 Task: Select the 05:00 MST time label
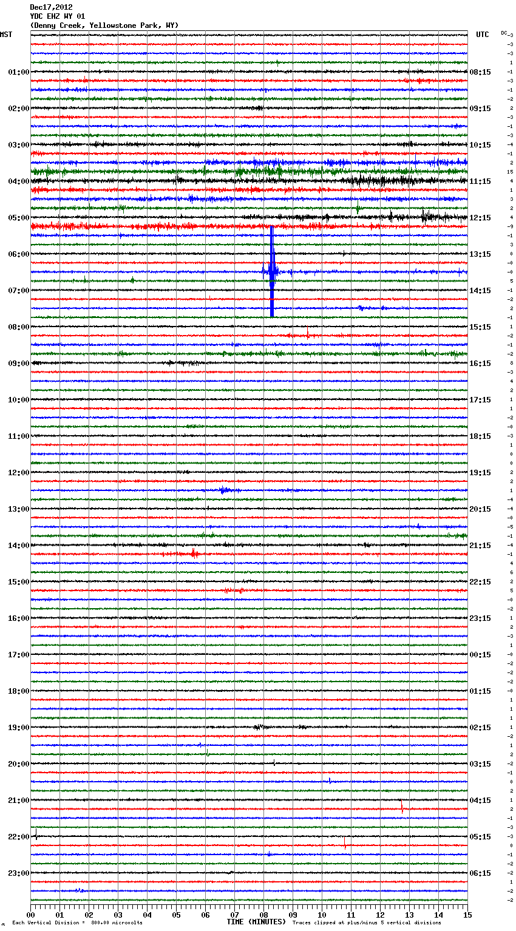(x=19, y=218)
